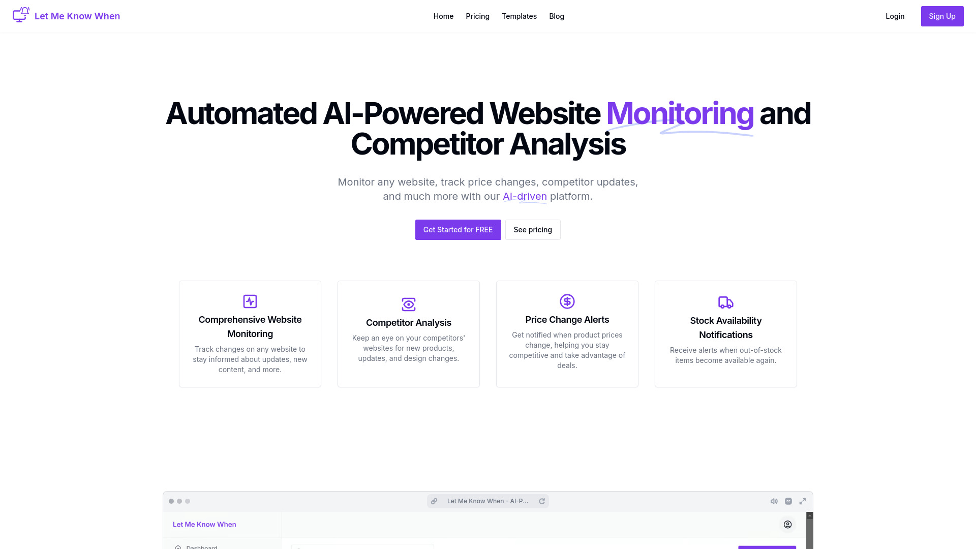Click the Login tab in header
Image resolution: width=976 pixels, height=549 pixels.
(894, 16)
